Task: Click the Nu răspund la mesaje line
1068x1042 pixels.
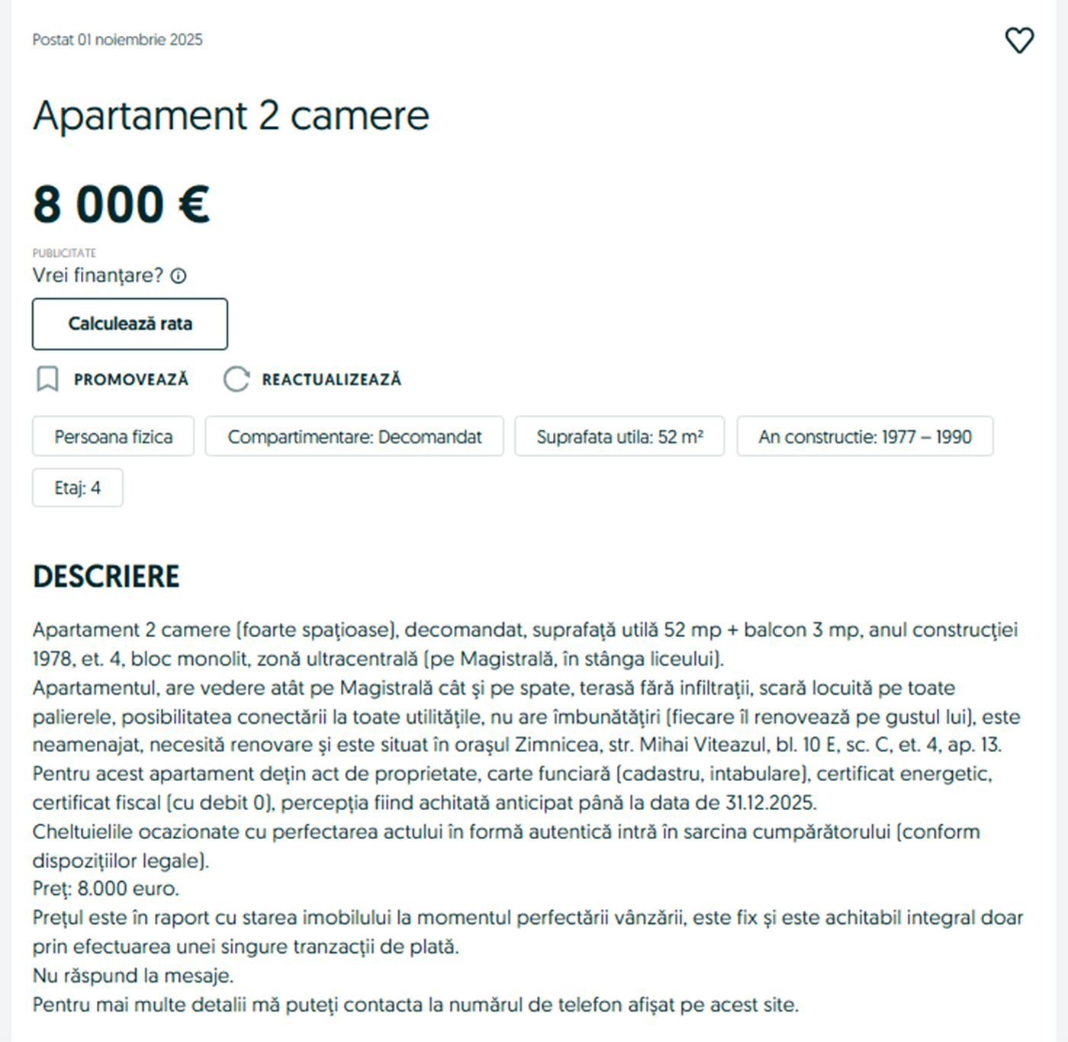Action: [x=133, y=976]
